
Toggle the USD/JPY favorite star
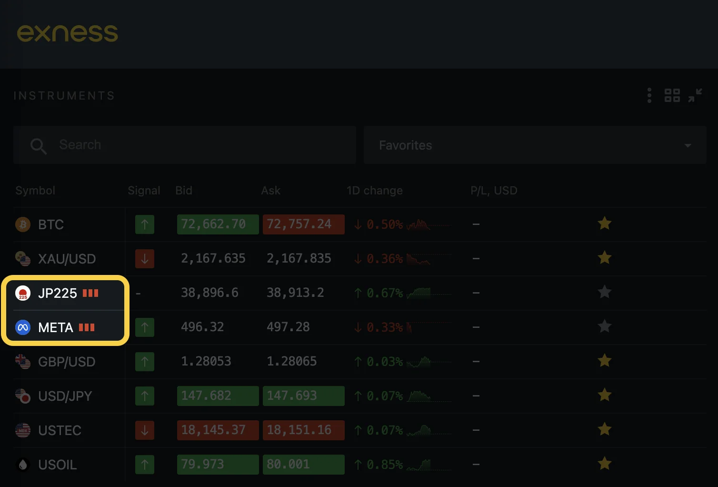pos(605,395)
